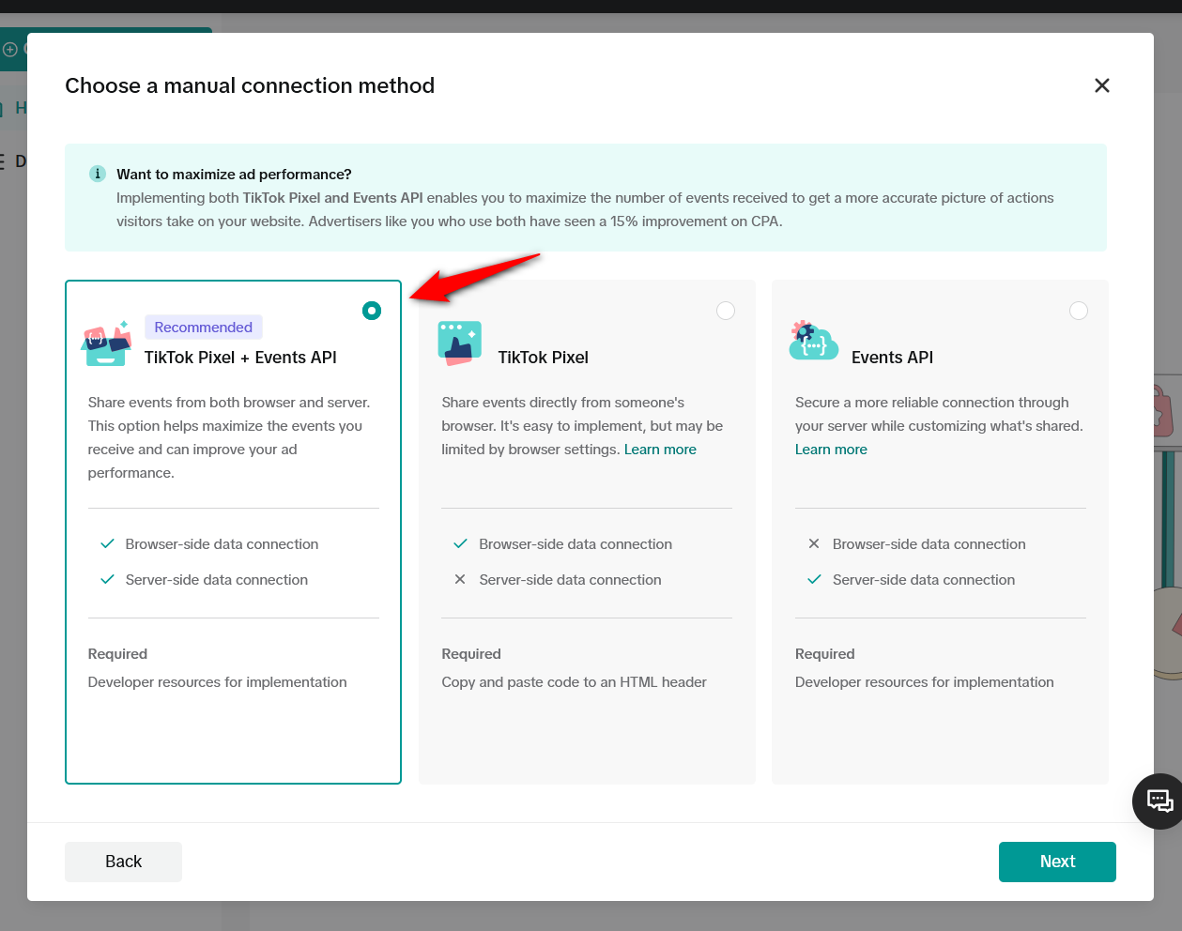1182x931 pixels.
Task: Click the info icon beside Want to maximize
Action: tap(97, 174)
